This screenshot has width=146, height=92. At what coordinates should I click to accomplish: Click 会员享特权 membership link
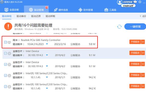pos(128,2)
